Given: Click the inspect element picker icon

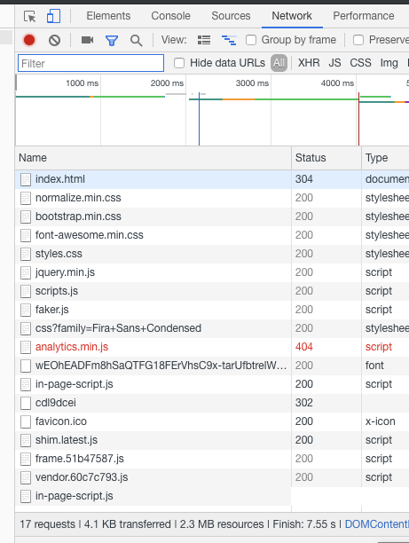Looking at the screenshot, I should pos(30,16).
